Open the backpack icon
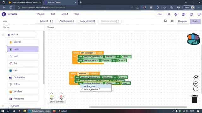The width and height of the screenshot is (202, 113). tap(193, 39)
